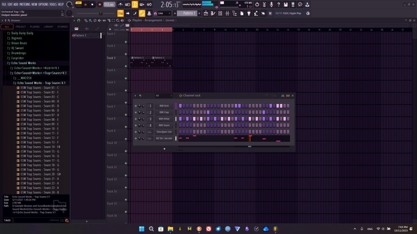Click the microphone recording icon
This screenshot has height=234, width=417.
(x=271, y=4)
